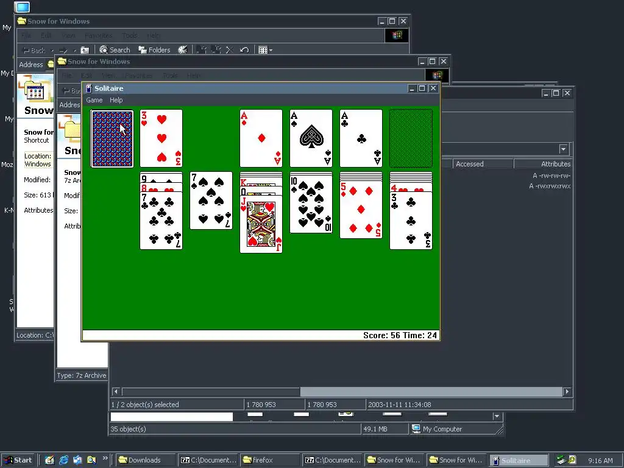Open the Start menu

[x=18, y=460]
